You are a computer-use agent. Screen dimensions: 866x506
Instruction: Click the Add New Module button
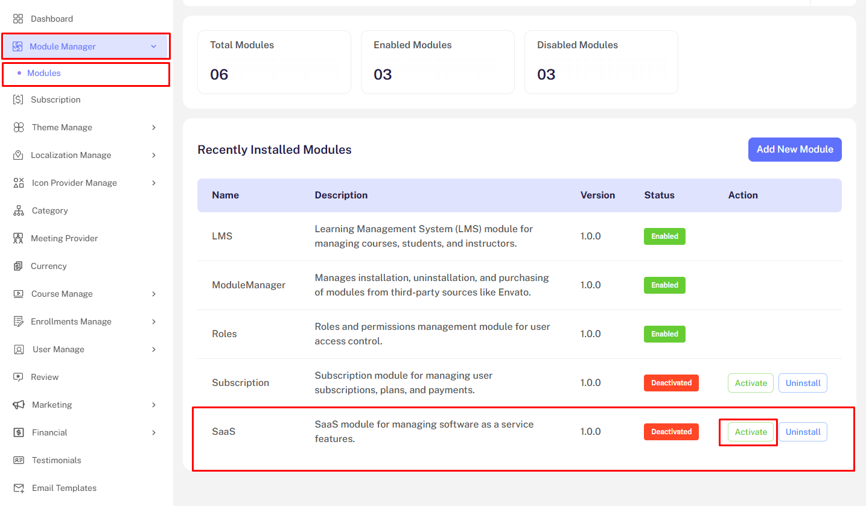coord(794,149)
